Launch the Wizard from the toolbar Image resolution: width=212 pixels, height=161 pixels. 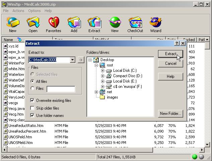tap(156, 25)
